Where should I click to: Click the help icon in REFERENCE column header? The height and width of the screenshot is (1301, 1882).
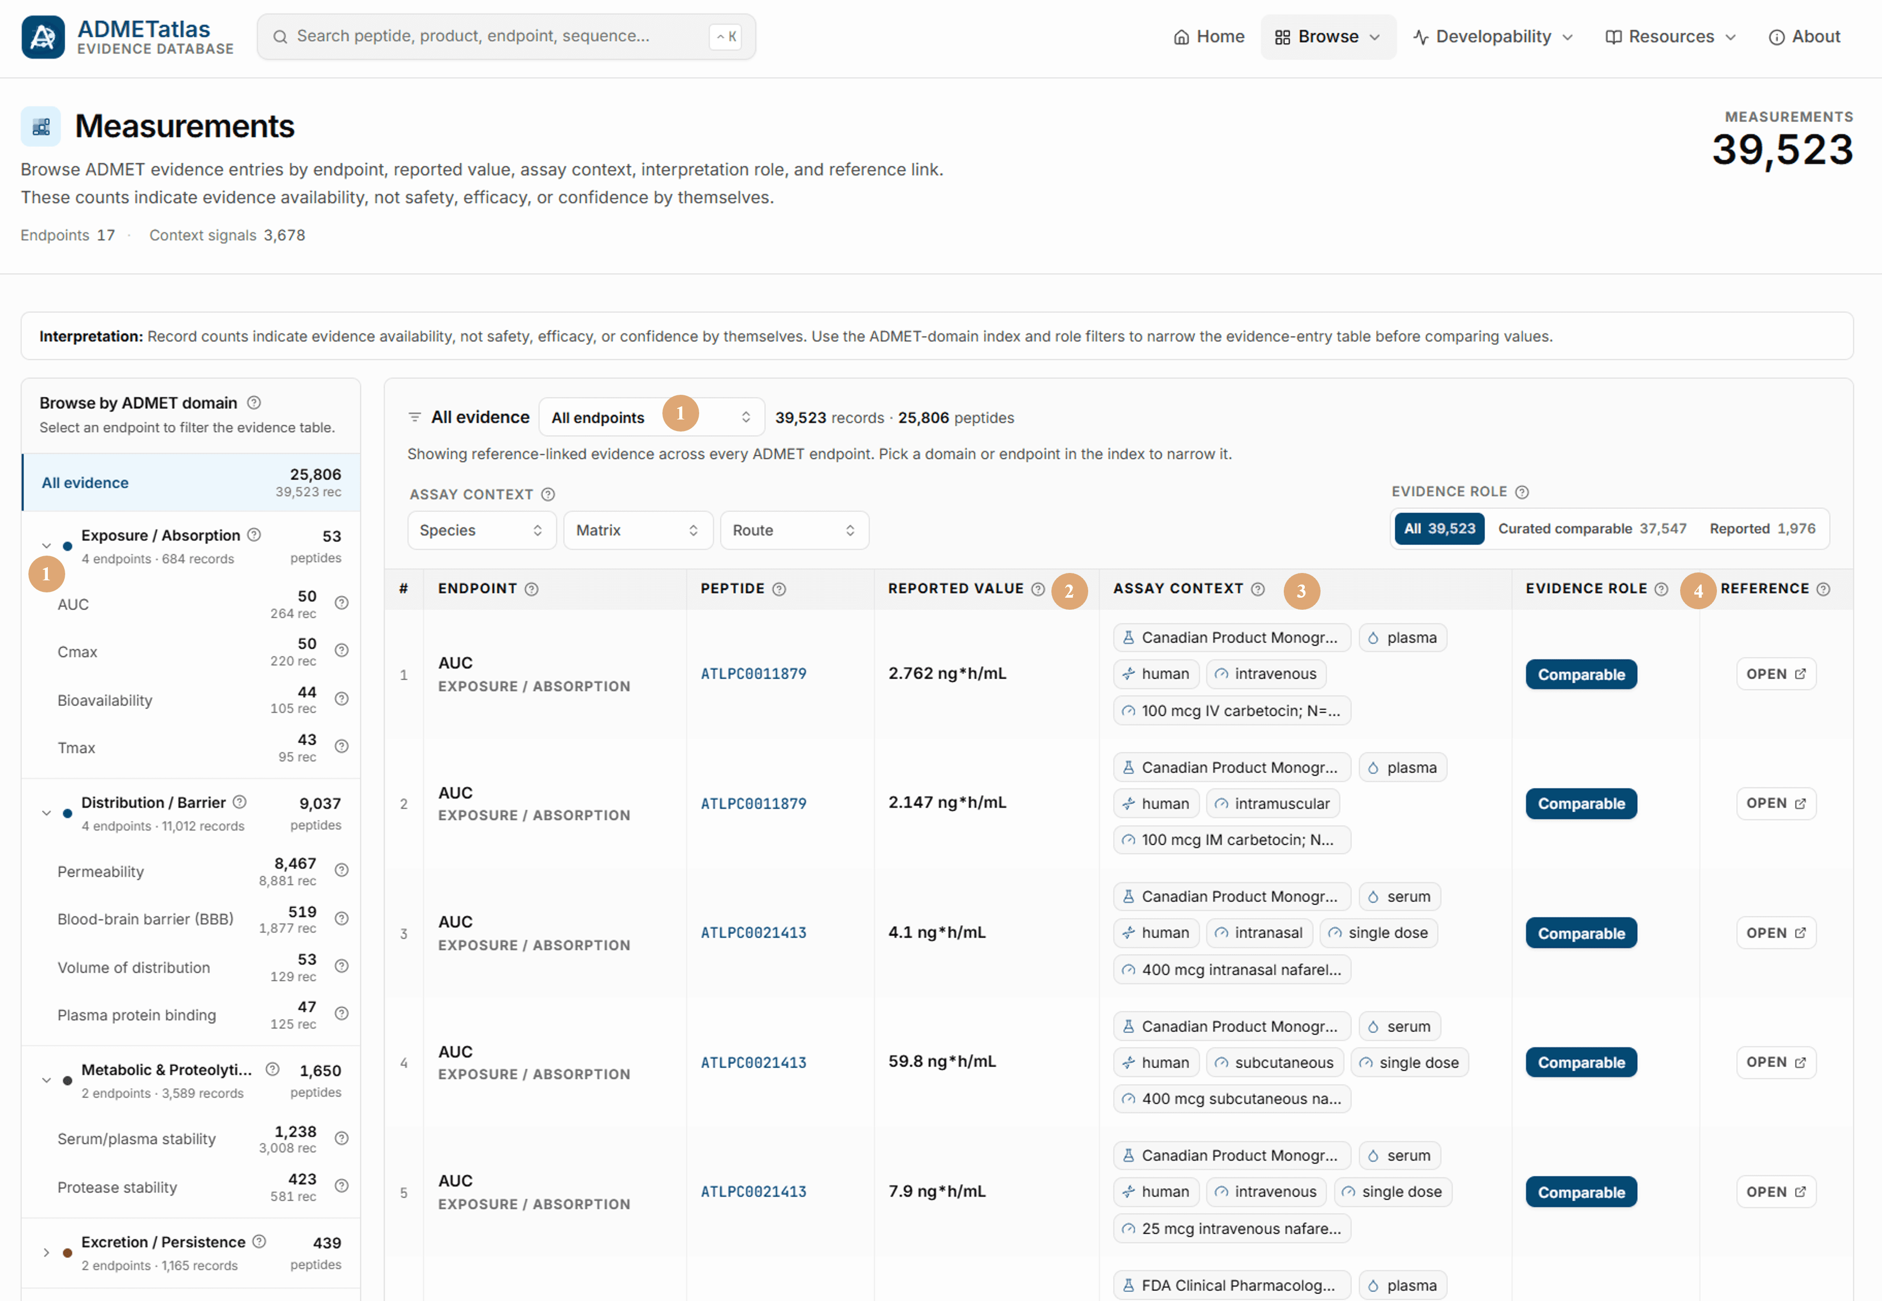pyautogui.click(x=1823, y=589)
